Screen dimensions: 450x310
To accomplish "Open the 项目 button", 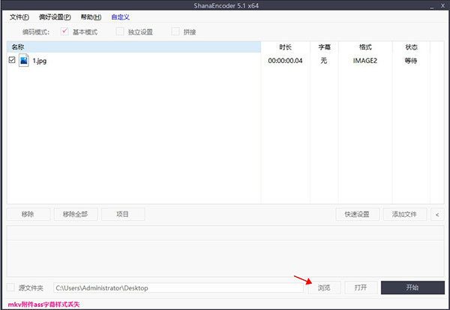I will pyautogui.click(x=123, y=214).
